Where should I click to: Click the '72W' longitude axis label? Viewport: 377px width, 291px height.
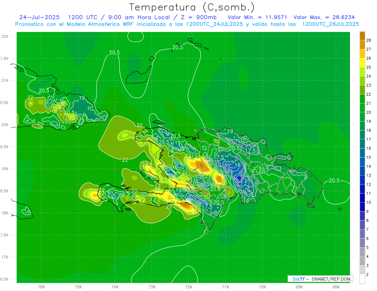pos(188,287)
